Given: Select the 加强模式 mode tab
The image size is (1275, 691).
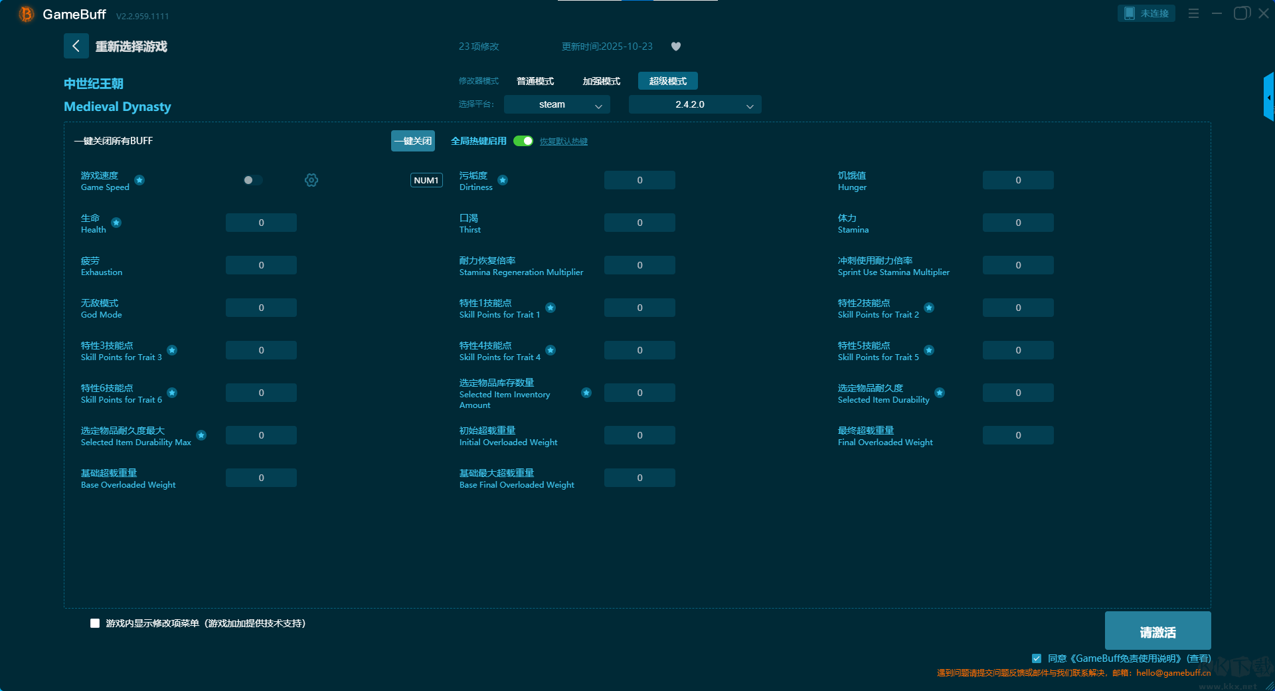Looking at the screenshot, I should click(601, 81).
